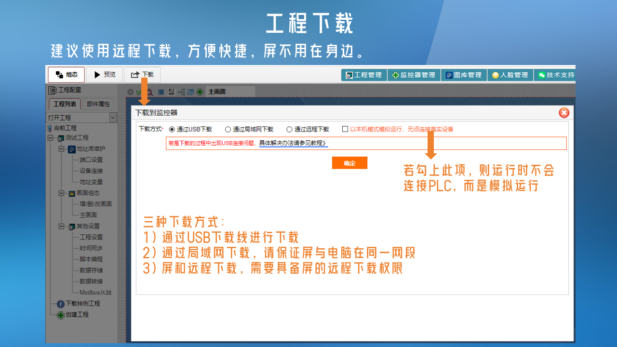Collapse the 地址库维护 tree node
Image resolution: width=617 pixels, height=347 pixels.
[x=61, y=149]
